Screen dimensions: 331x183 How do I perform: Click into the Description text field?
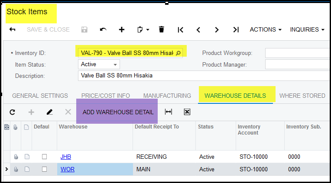204,75
